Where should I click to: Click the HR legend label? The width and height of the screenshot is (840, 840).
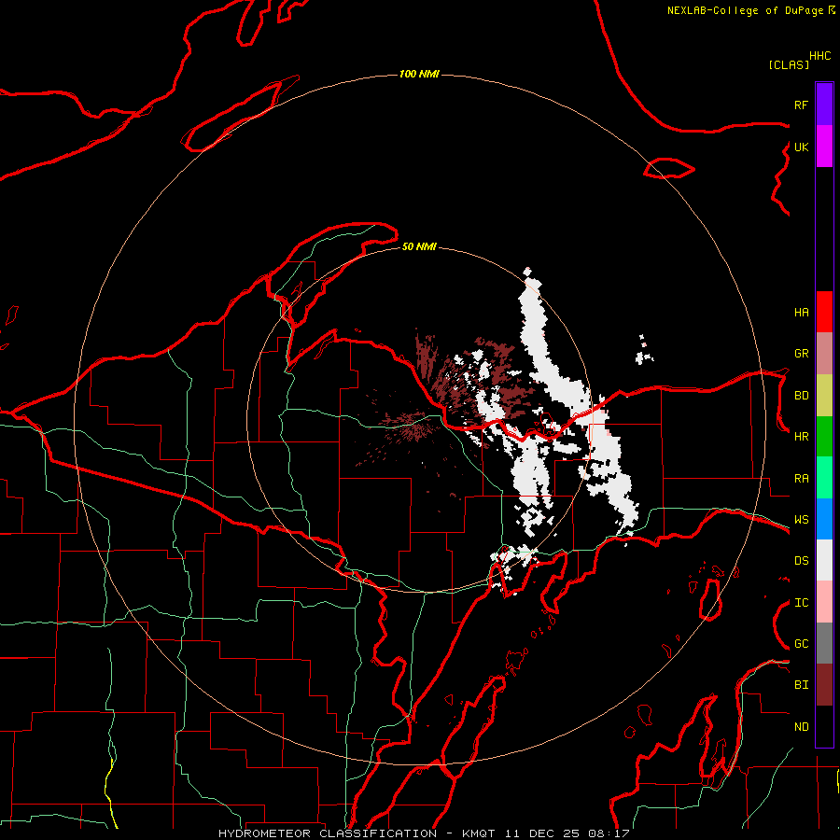tap(802, 437)
